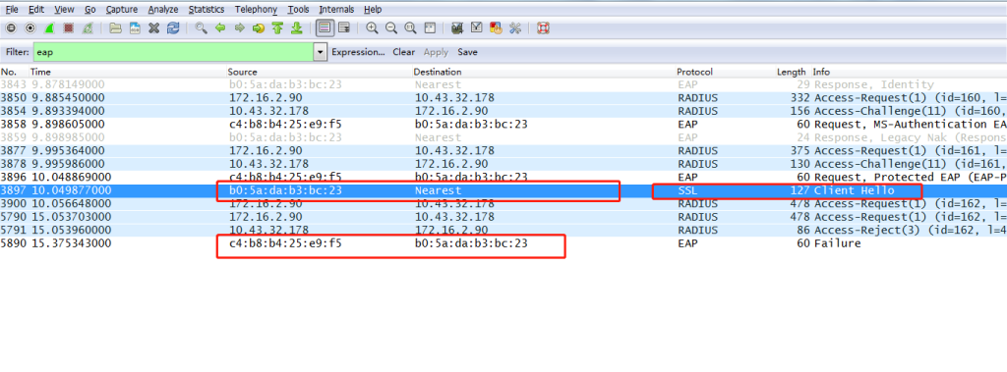Open the capture options icon

[x=30, y=28]
